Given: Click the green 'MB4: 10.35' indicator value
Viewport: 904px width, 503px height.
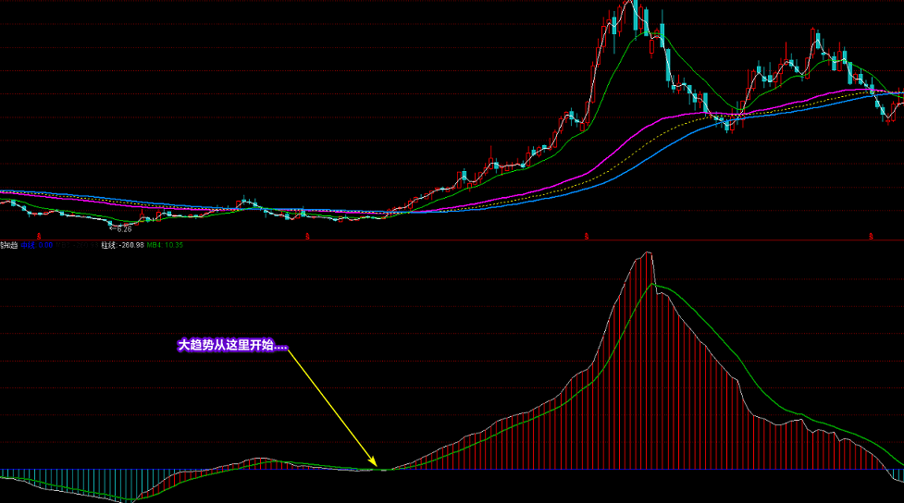Looking at the screenshot, I should (x=165, y=245).
